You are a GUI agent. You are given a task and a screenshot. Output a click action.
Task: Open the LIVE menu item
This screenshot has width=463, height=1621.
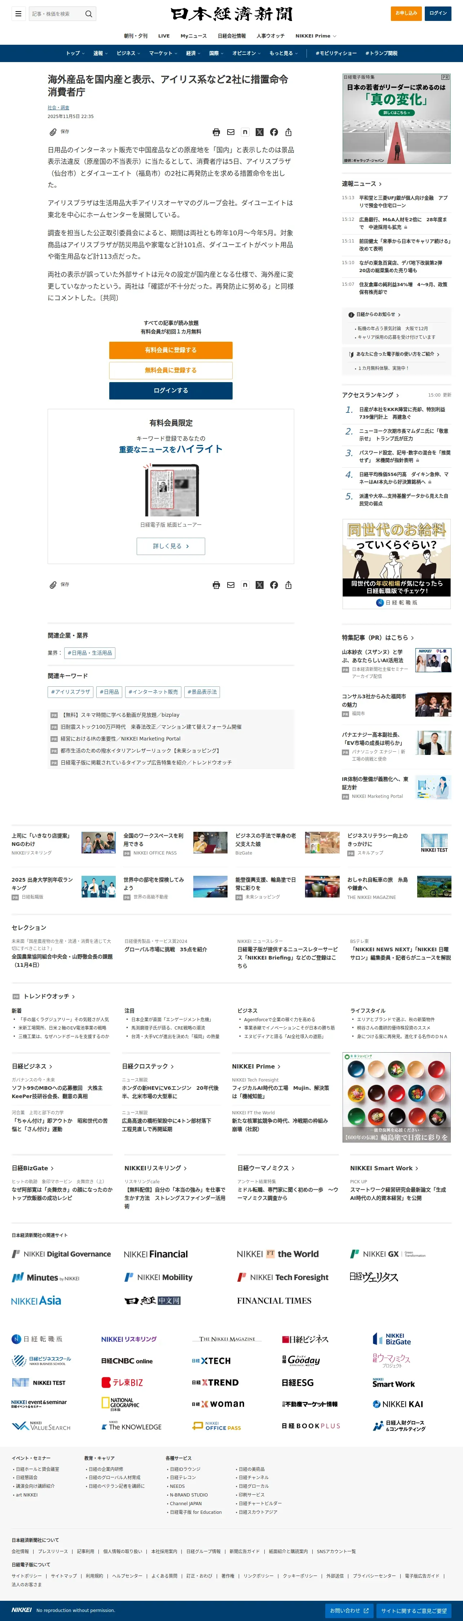tap(164, 36)
